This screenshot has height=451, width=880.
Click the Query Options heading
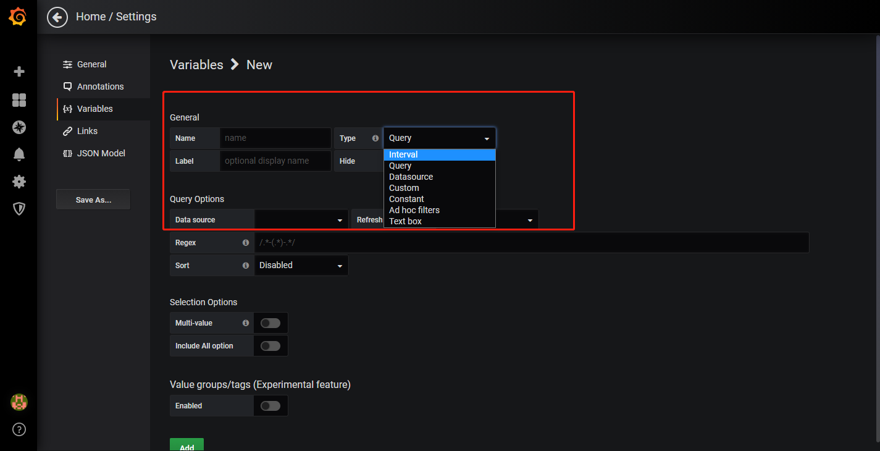(x=197, y=199)
